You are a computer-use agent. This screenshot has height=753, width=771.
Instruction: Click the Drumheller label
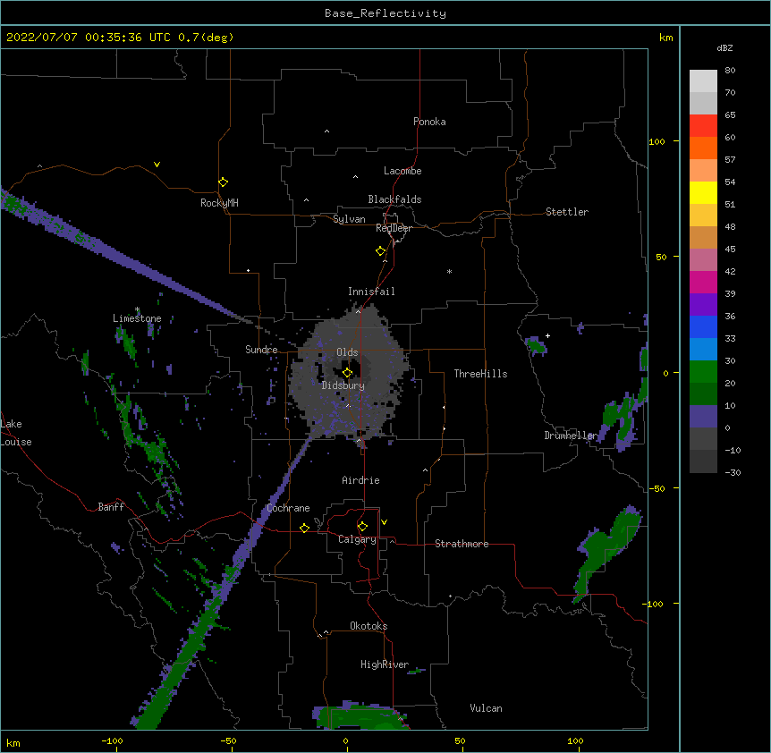[x=571, y=436]
